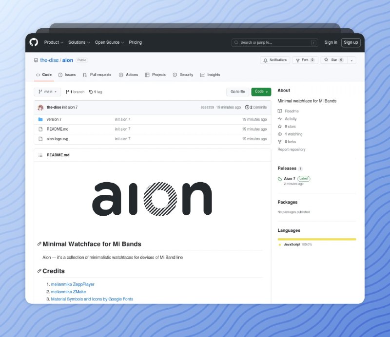Open the README outline list icon
This screenshot has height=337, width=390.
[40, 155]
